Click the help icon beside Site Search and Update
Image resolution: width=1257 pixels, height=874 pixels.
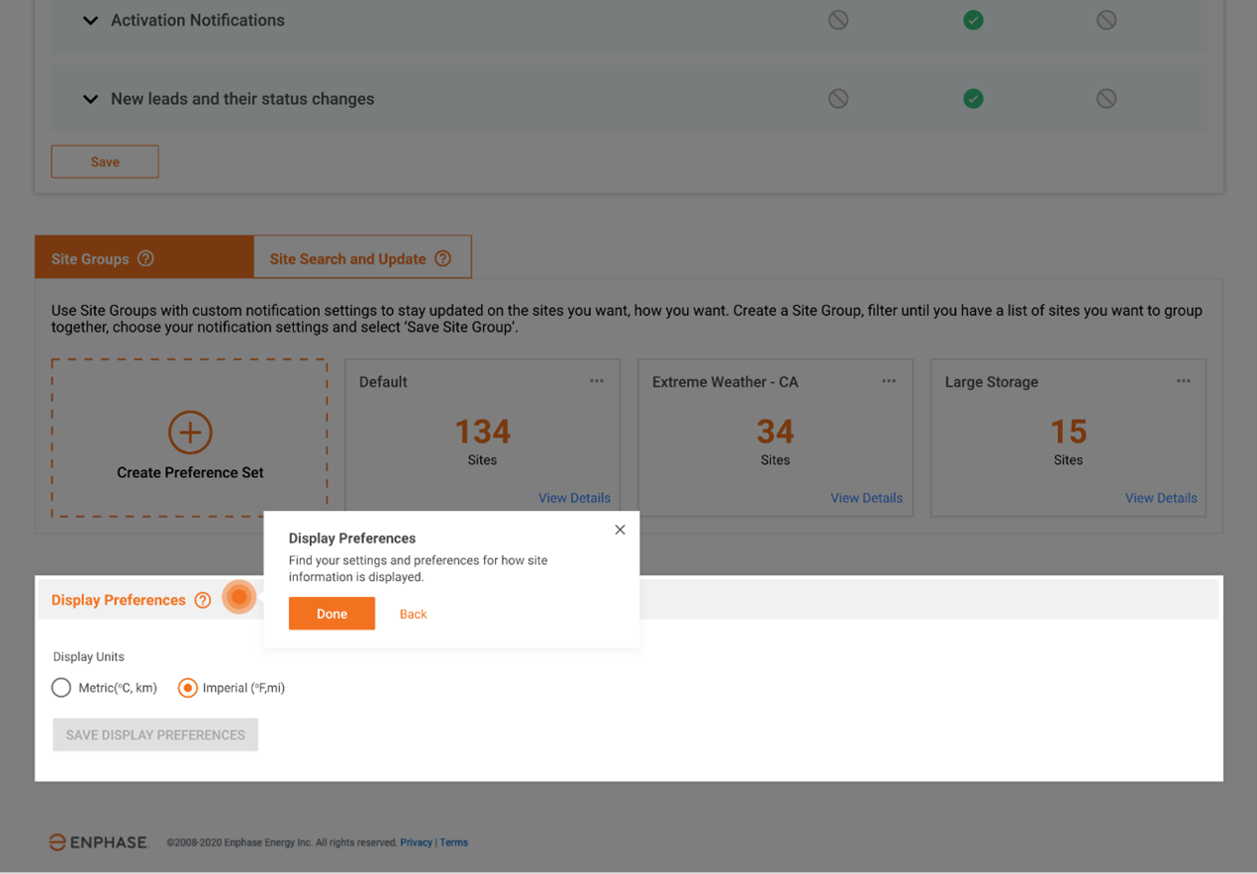coord(442,257)
